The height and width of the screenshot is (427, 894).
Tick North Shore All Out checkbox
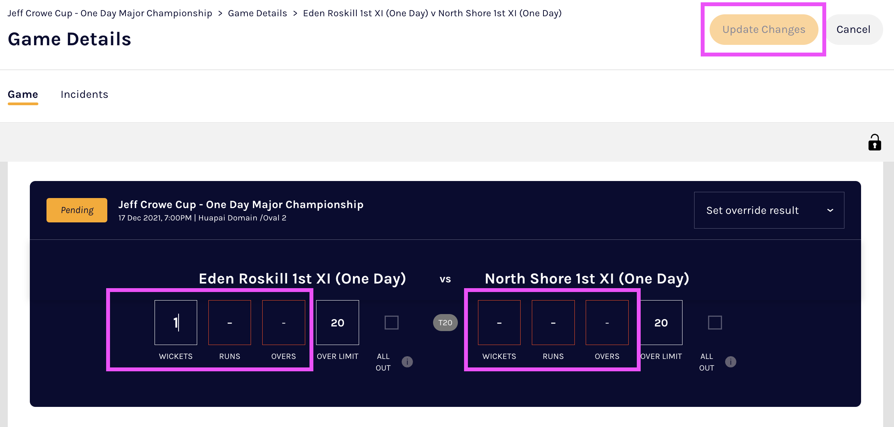coord(715,323)
